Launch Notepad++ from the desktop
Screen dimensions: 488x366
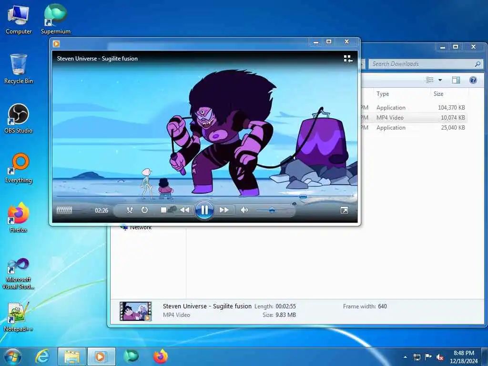coord(19,317)
